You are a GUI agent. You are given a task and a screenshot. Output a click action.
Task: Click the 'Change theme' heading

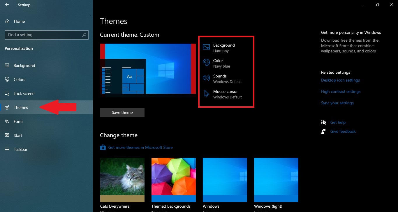[x=119, y=135]
